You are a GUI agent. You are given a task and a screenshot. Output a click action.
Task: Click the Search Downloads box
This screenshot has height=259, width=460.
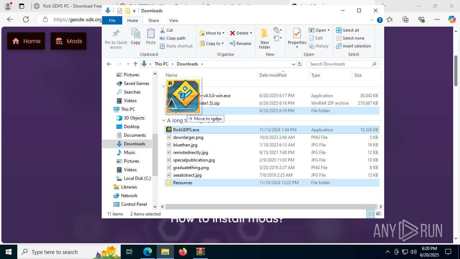tap(343, 64)
